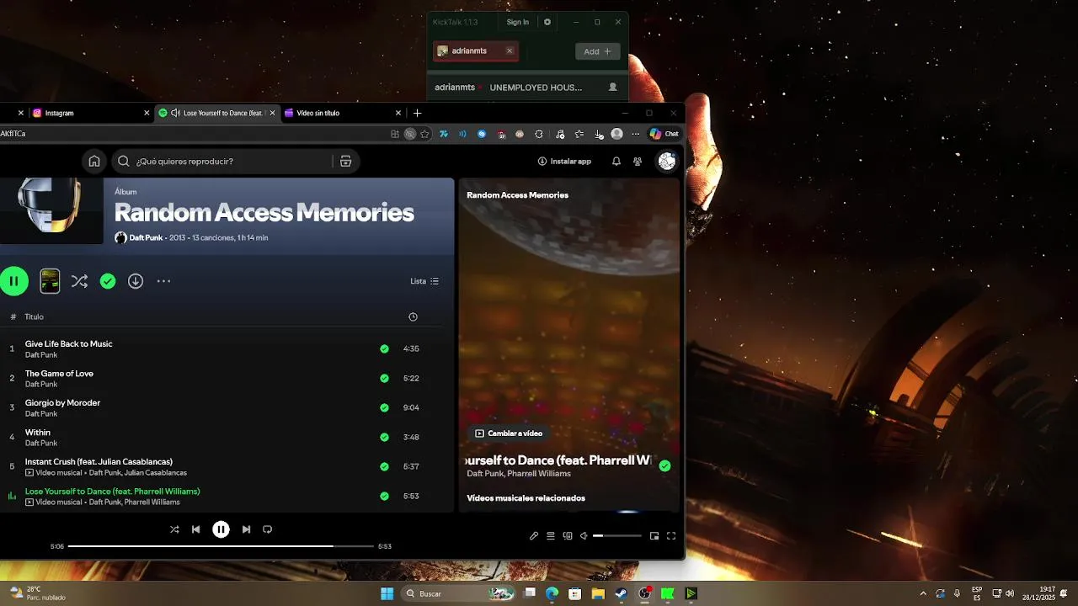
Task: Switch to Lose Yourself to Dance tab
Action: coord(217,113)
